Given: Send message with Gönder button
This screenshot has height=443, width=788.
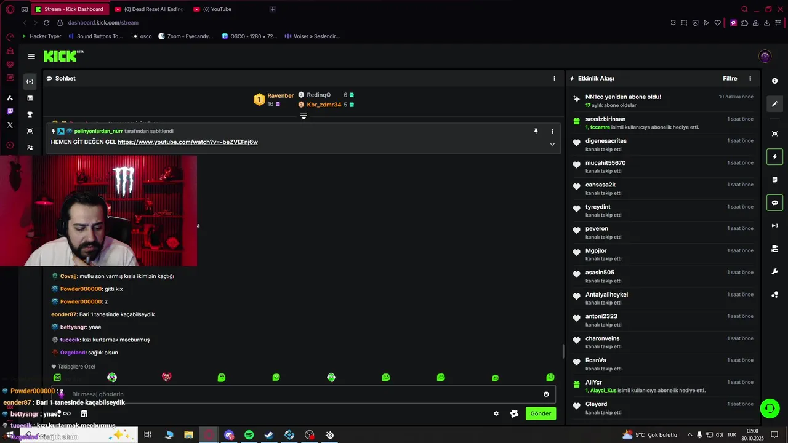Looking at the screenshot, I should click(x=541, y=413).
